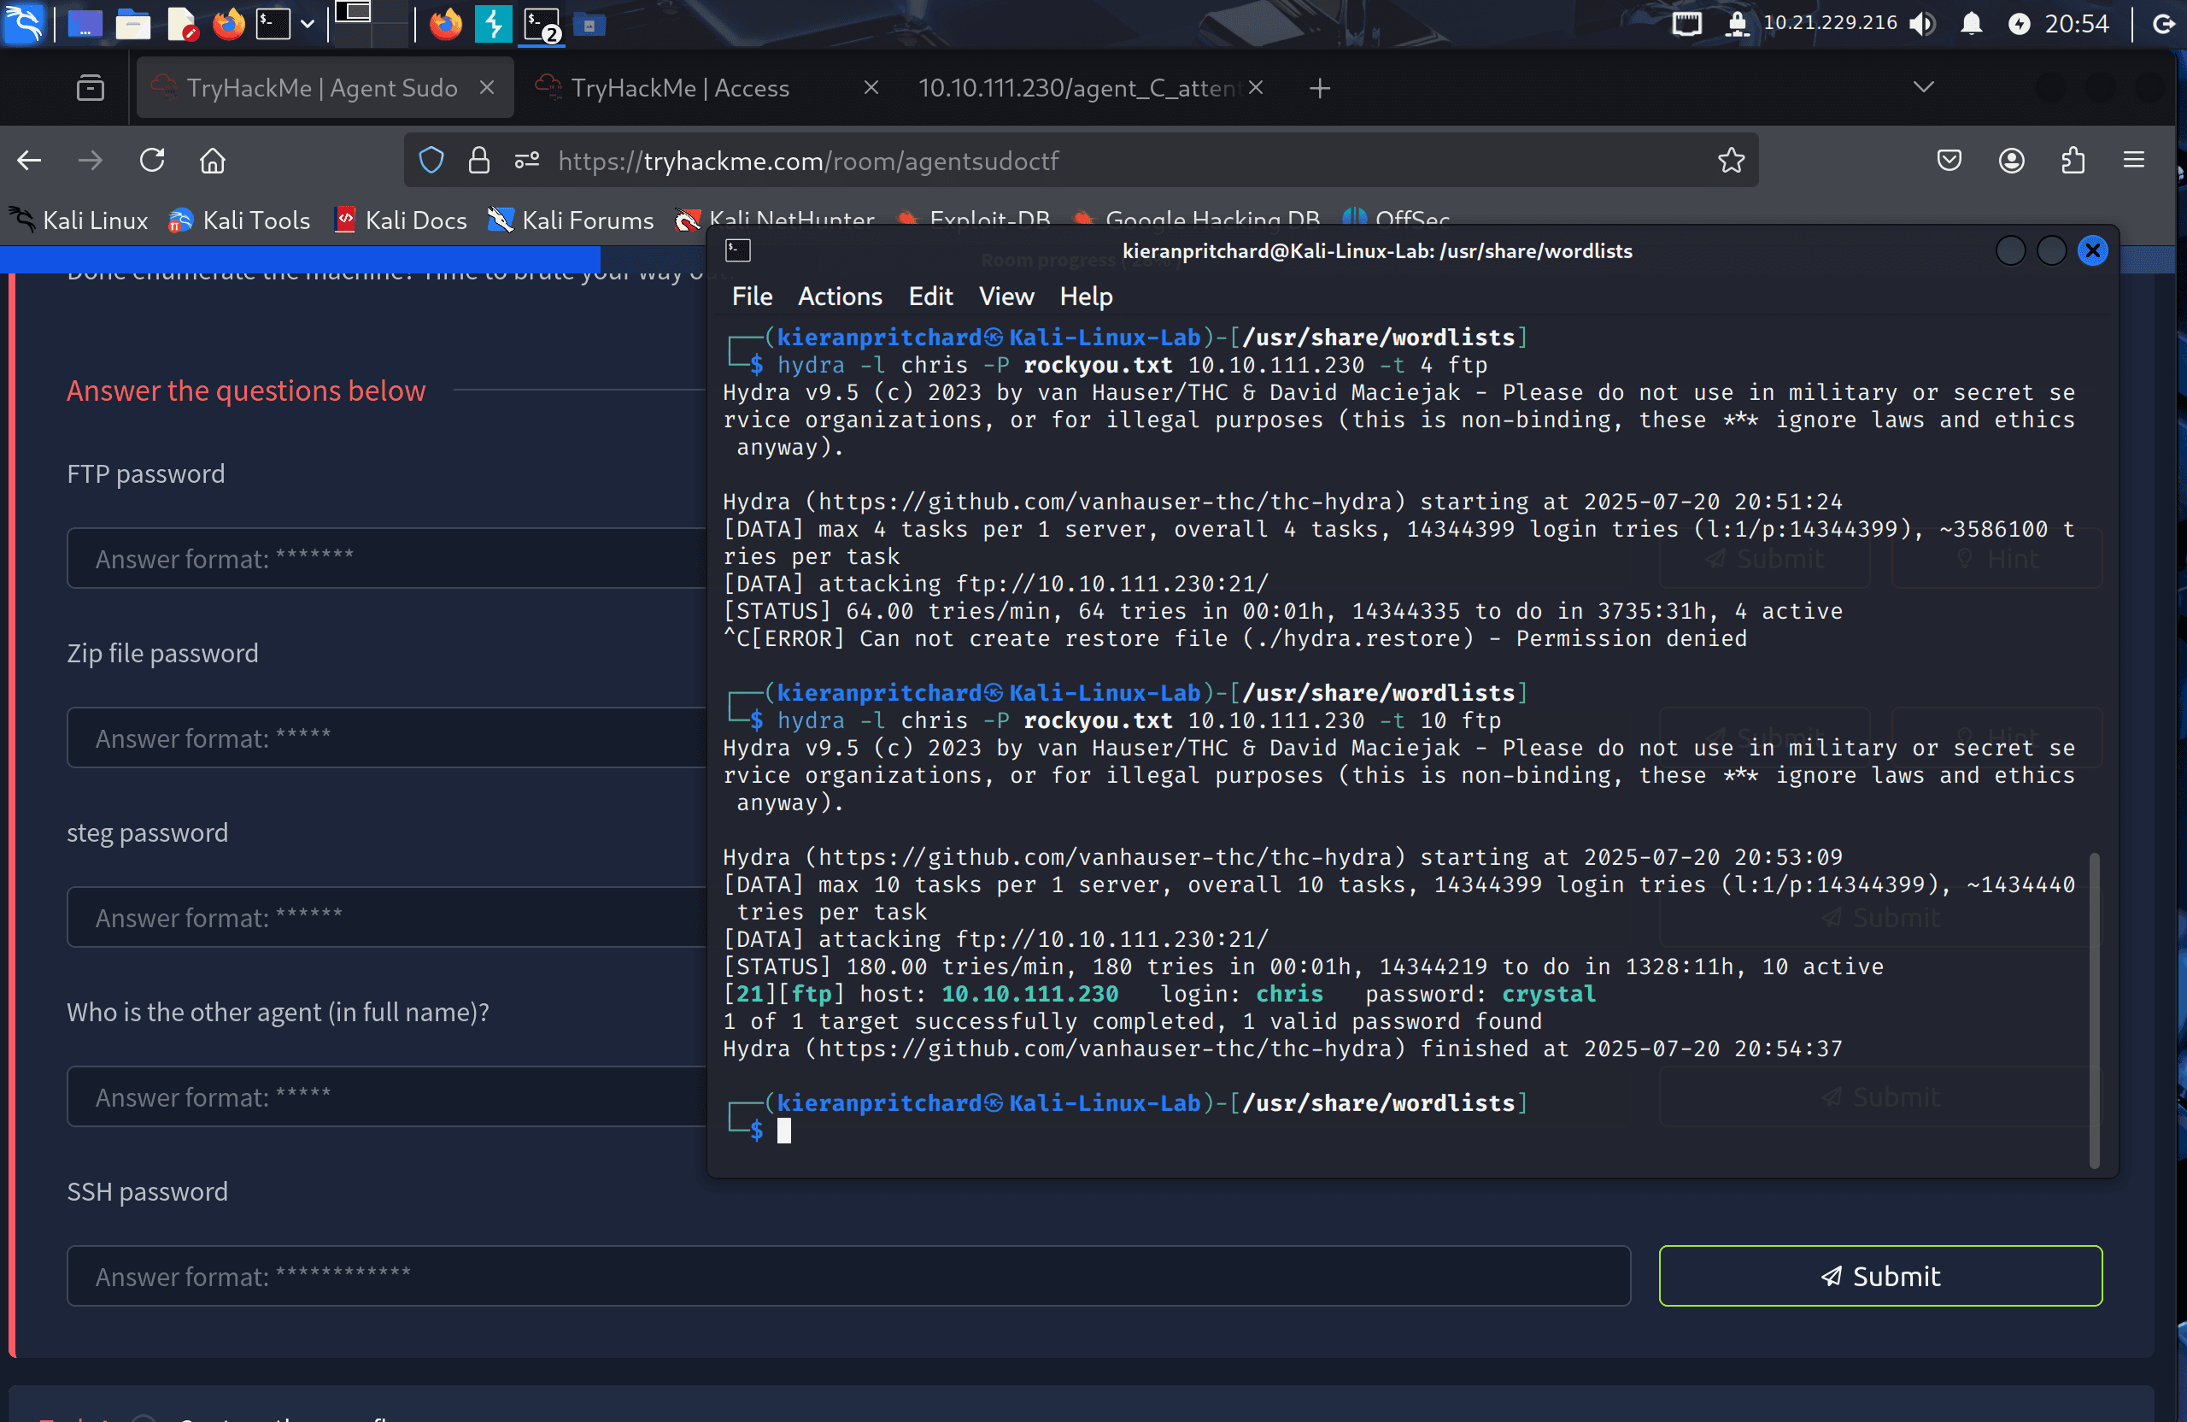This screenshot has width=2187, height=1422.
Task: Open Kali Docs bookmark
Action: click(401, 220)
